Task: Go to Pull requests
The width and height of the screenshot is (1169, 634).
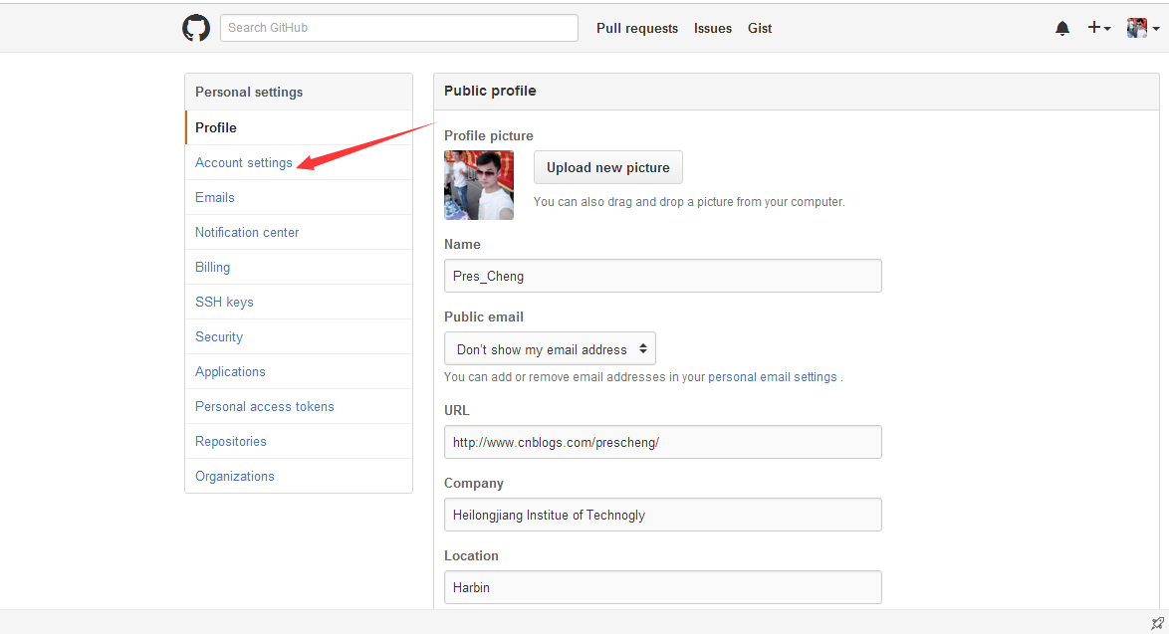Action: (x=637, y=28)
